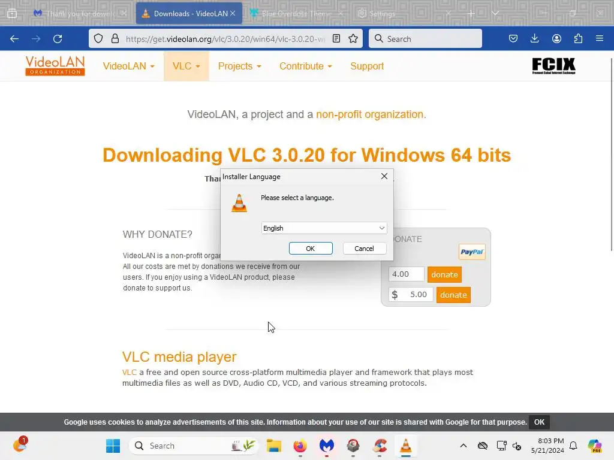Open the Firefox downloads panel

click(534, 39)
